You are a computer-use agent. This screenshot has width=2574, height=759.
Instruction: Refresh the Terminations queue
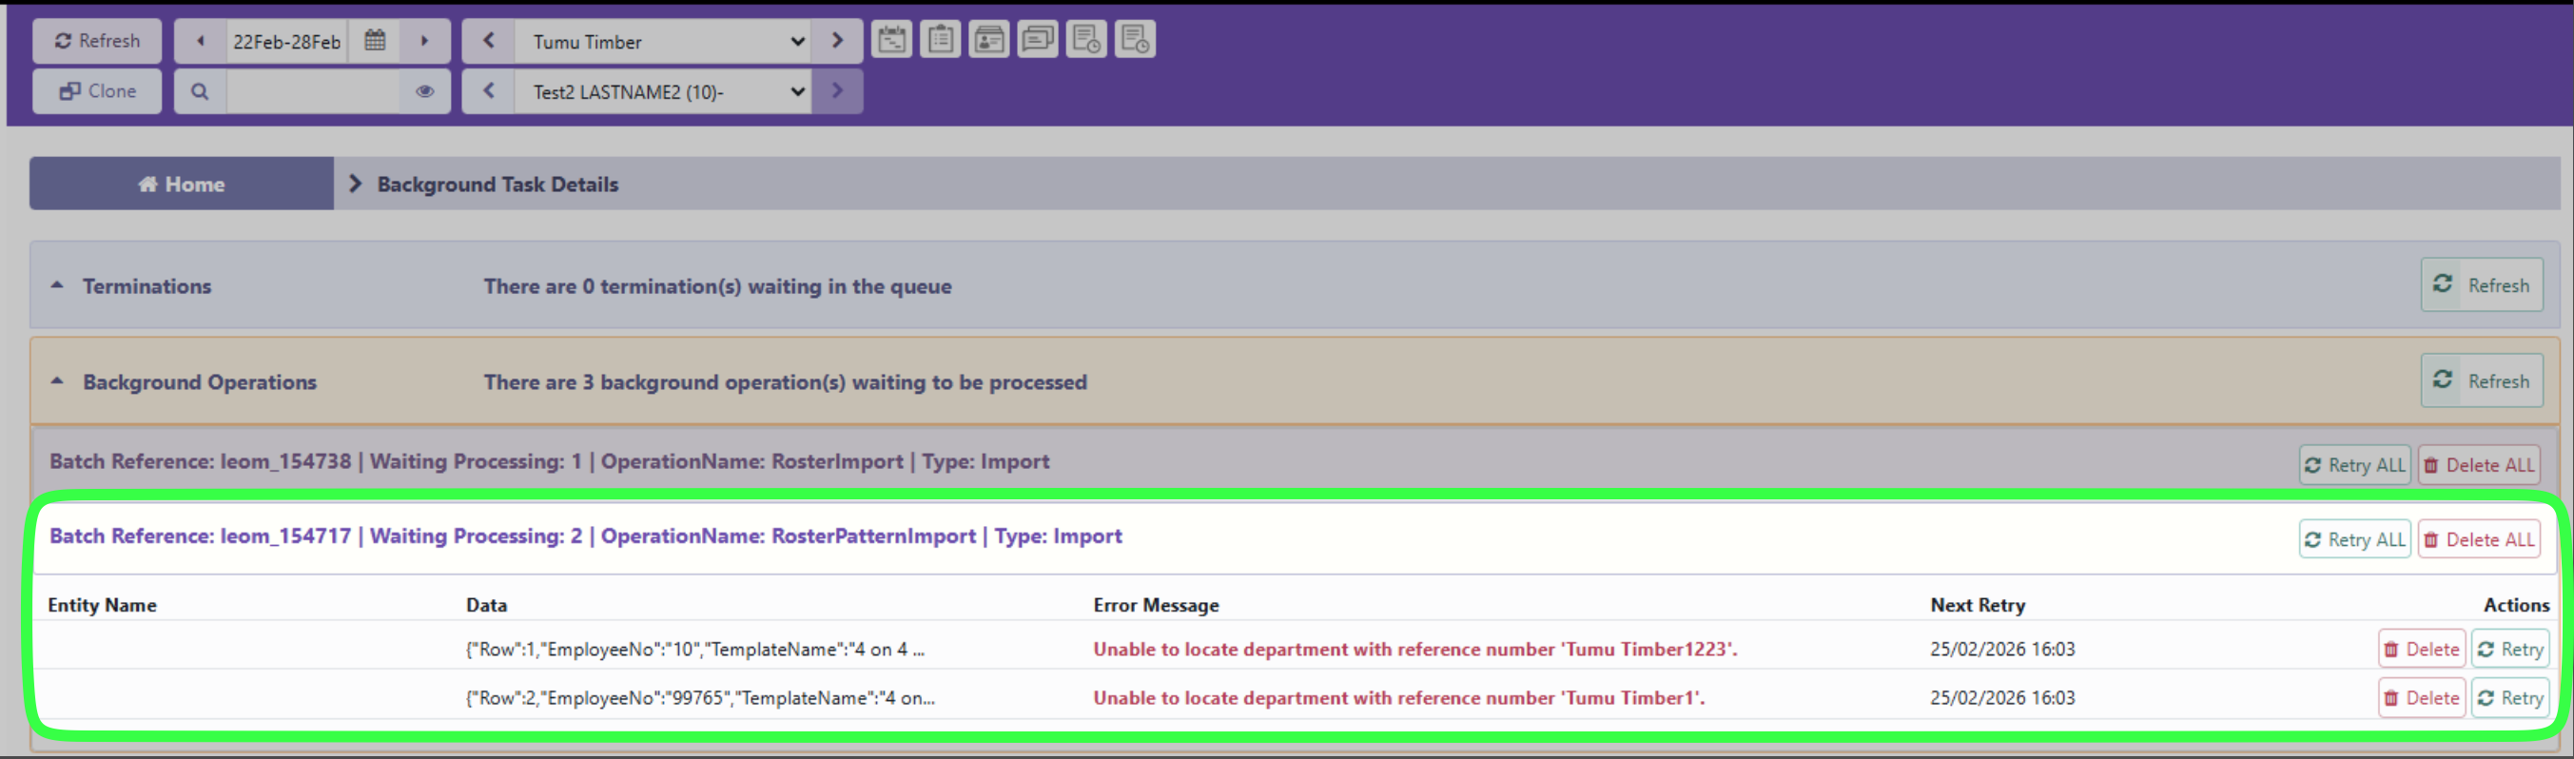pos(2481,284)
